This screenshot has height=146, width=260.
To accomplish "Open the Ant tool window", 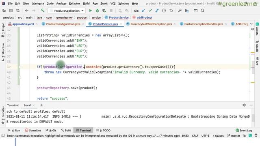I will (x=257, y=61).
